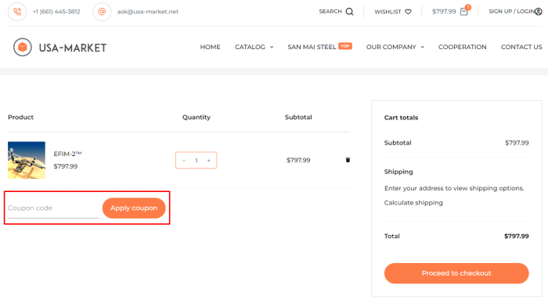This screenshot has height=306, width=548.
Task: Focus the Coupon code input field
Action: 53,208
